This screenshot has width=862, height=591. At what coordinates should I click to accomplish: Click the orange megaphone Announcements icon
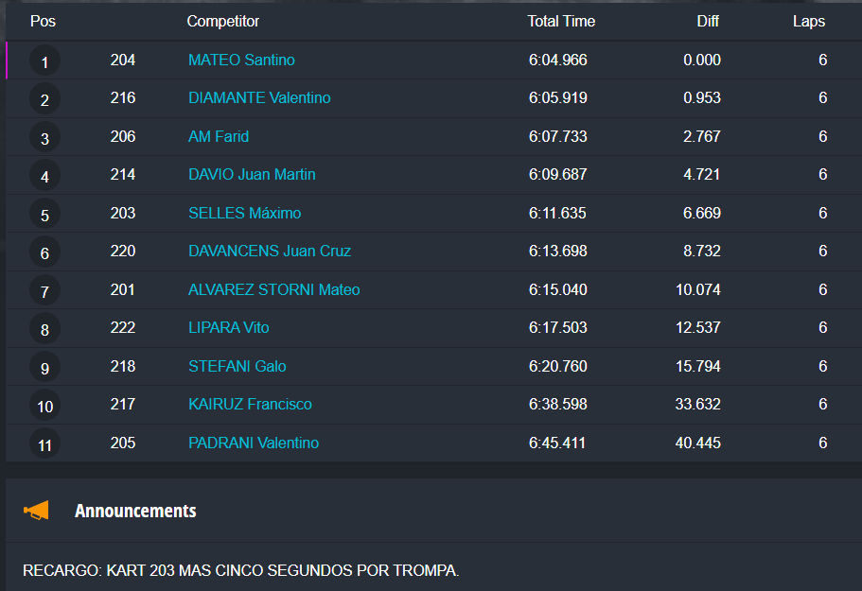tap(36, 511)
